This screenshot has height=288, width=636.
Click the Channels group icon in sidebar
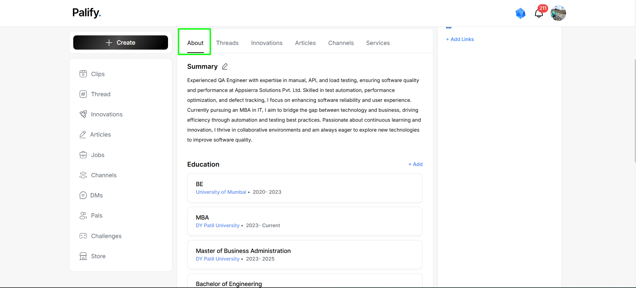83,175
